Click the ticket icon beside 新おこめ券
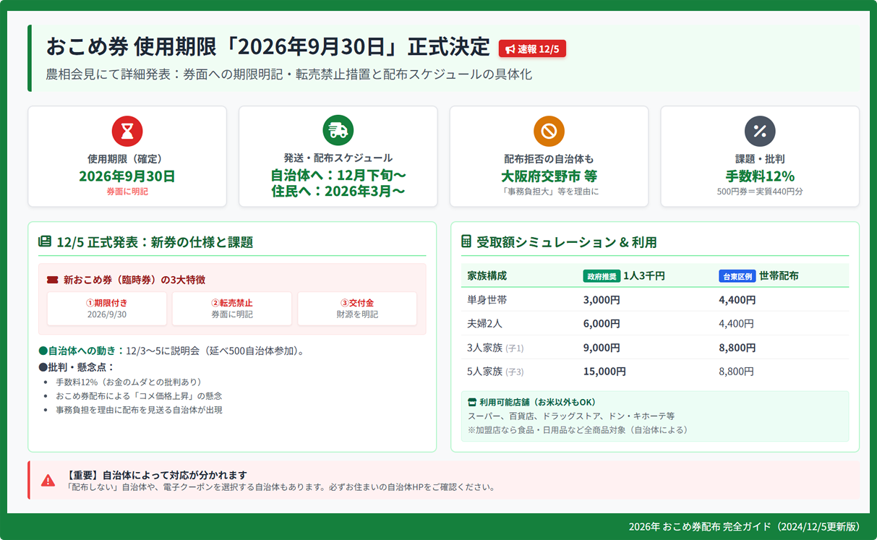877x540 pixels. coord(52,280)
